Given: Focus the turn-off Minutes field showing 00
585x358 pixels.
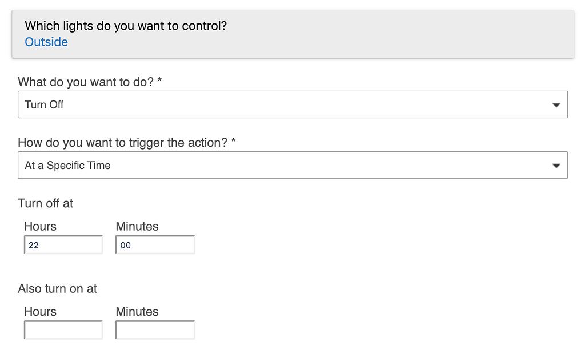Looking at the screenshot, I should coord(155,245).
